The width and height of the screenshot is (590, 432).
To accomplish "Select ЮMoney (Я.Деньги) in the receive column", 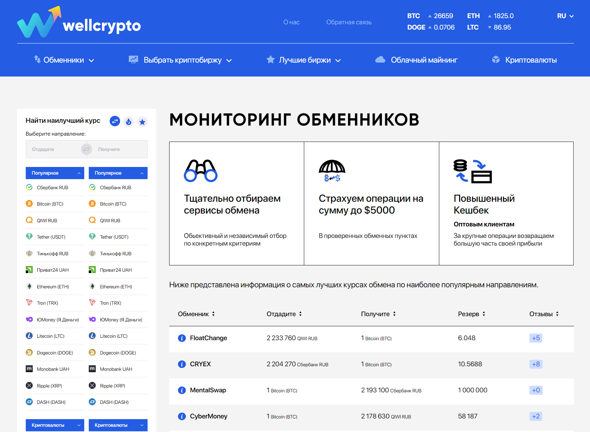I will (118, 320).
